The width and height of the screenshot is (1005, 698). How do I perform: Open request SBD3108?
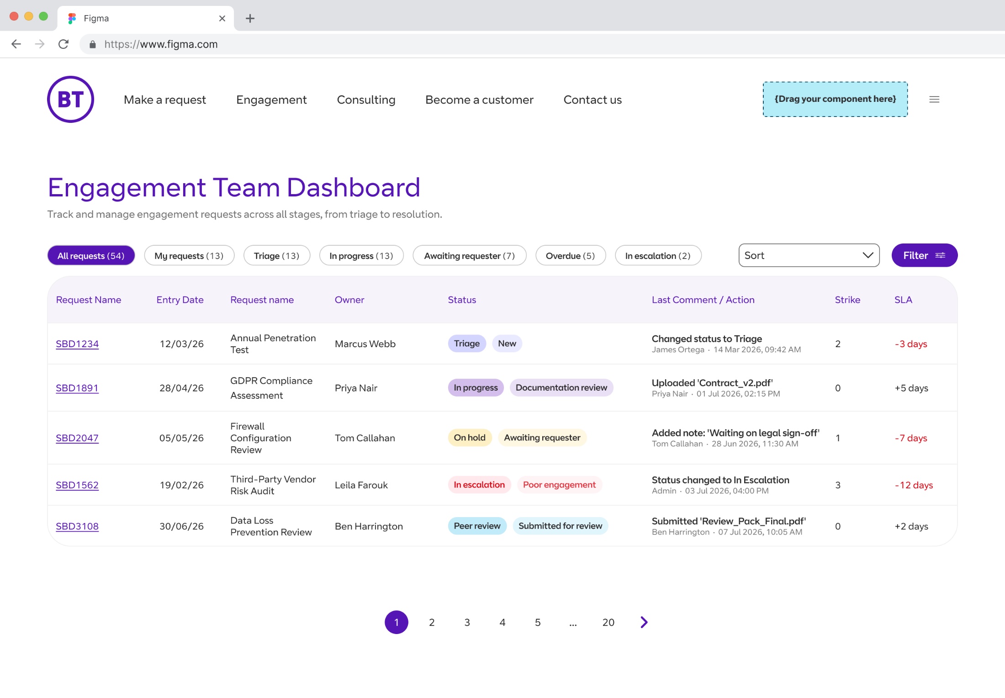(77, 526)
